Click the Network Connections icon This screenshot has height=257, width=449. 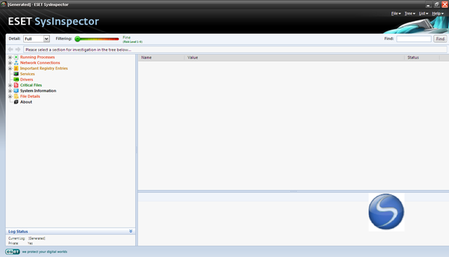click(x=16, y=62)
